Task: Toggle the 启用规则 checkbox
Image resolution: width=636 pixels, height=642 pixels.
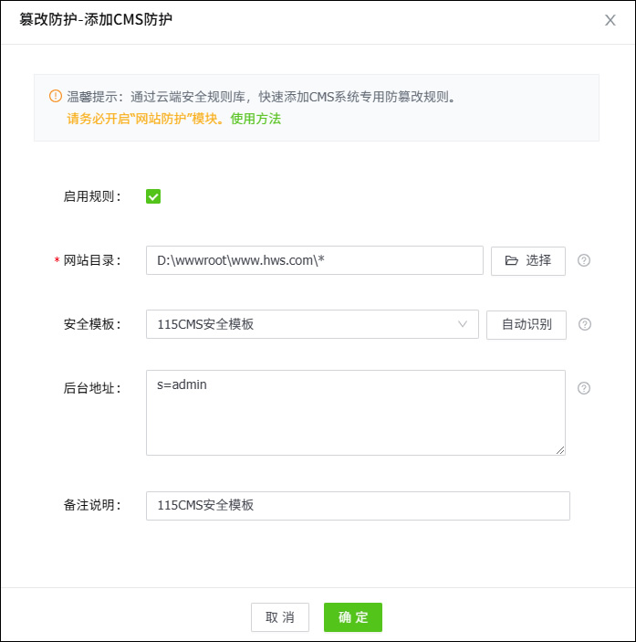Action: pyautogui.click(x=153, y=196)
